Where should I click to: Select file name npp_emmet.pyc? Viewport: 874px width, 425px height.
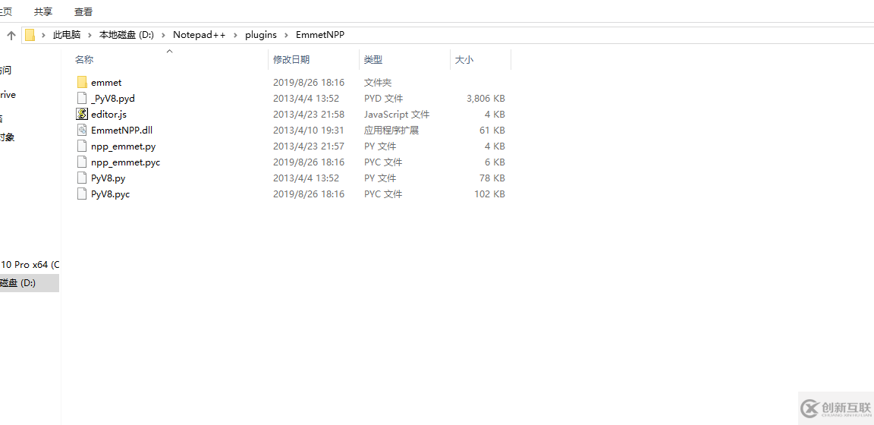click(125, 162)
